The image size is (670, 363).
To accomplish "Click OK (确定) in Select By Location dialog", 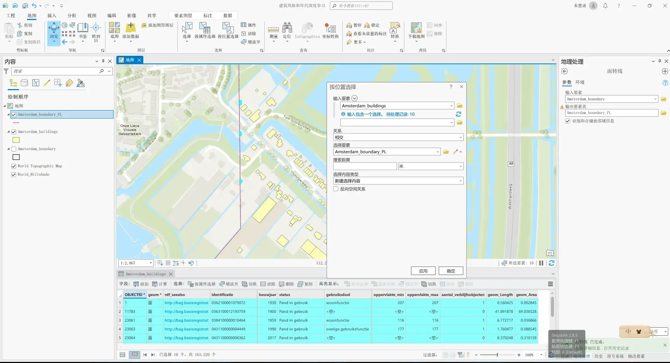I will (451, 271).
